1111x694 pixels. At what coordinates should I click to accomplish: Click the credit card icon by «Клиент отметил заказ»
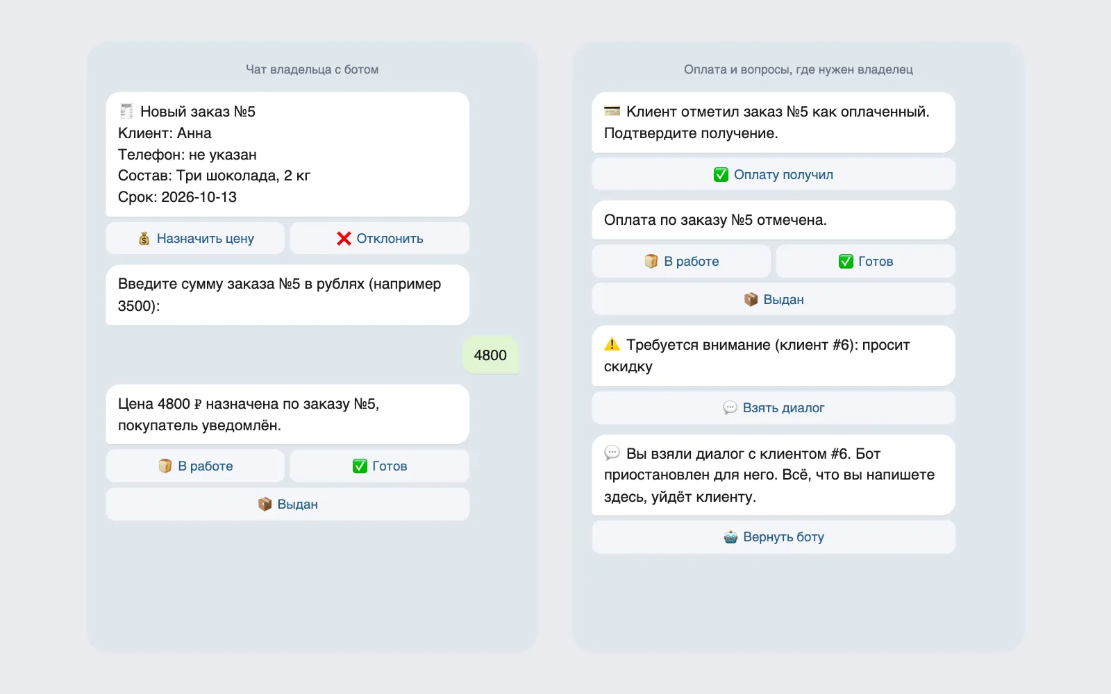click(x=612, y=111)
